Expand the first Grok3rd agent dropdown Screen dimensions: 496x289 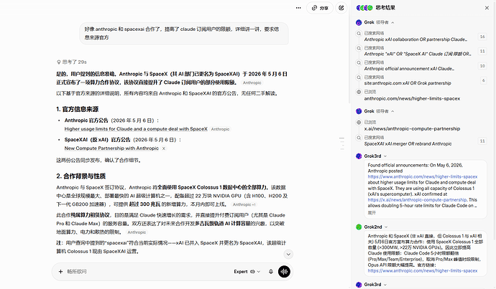tap(385, 156)
